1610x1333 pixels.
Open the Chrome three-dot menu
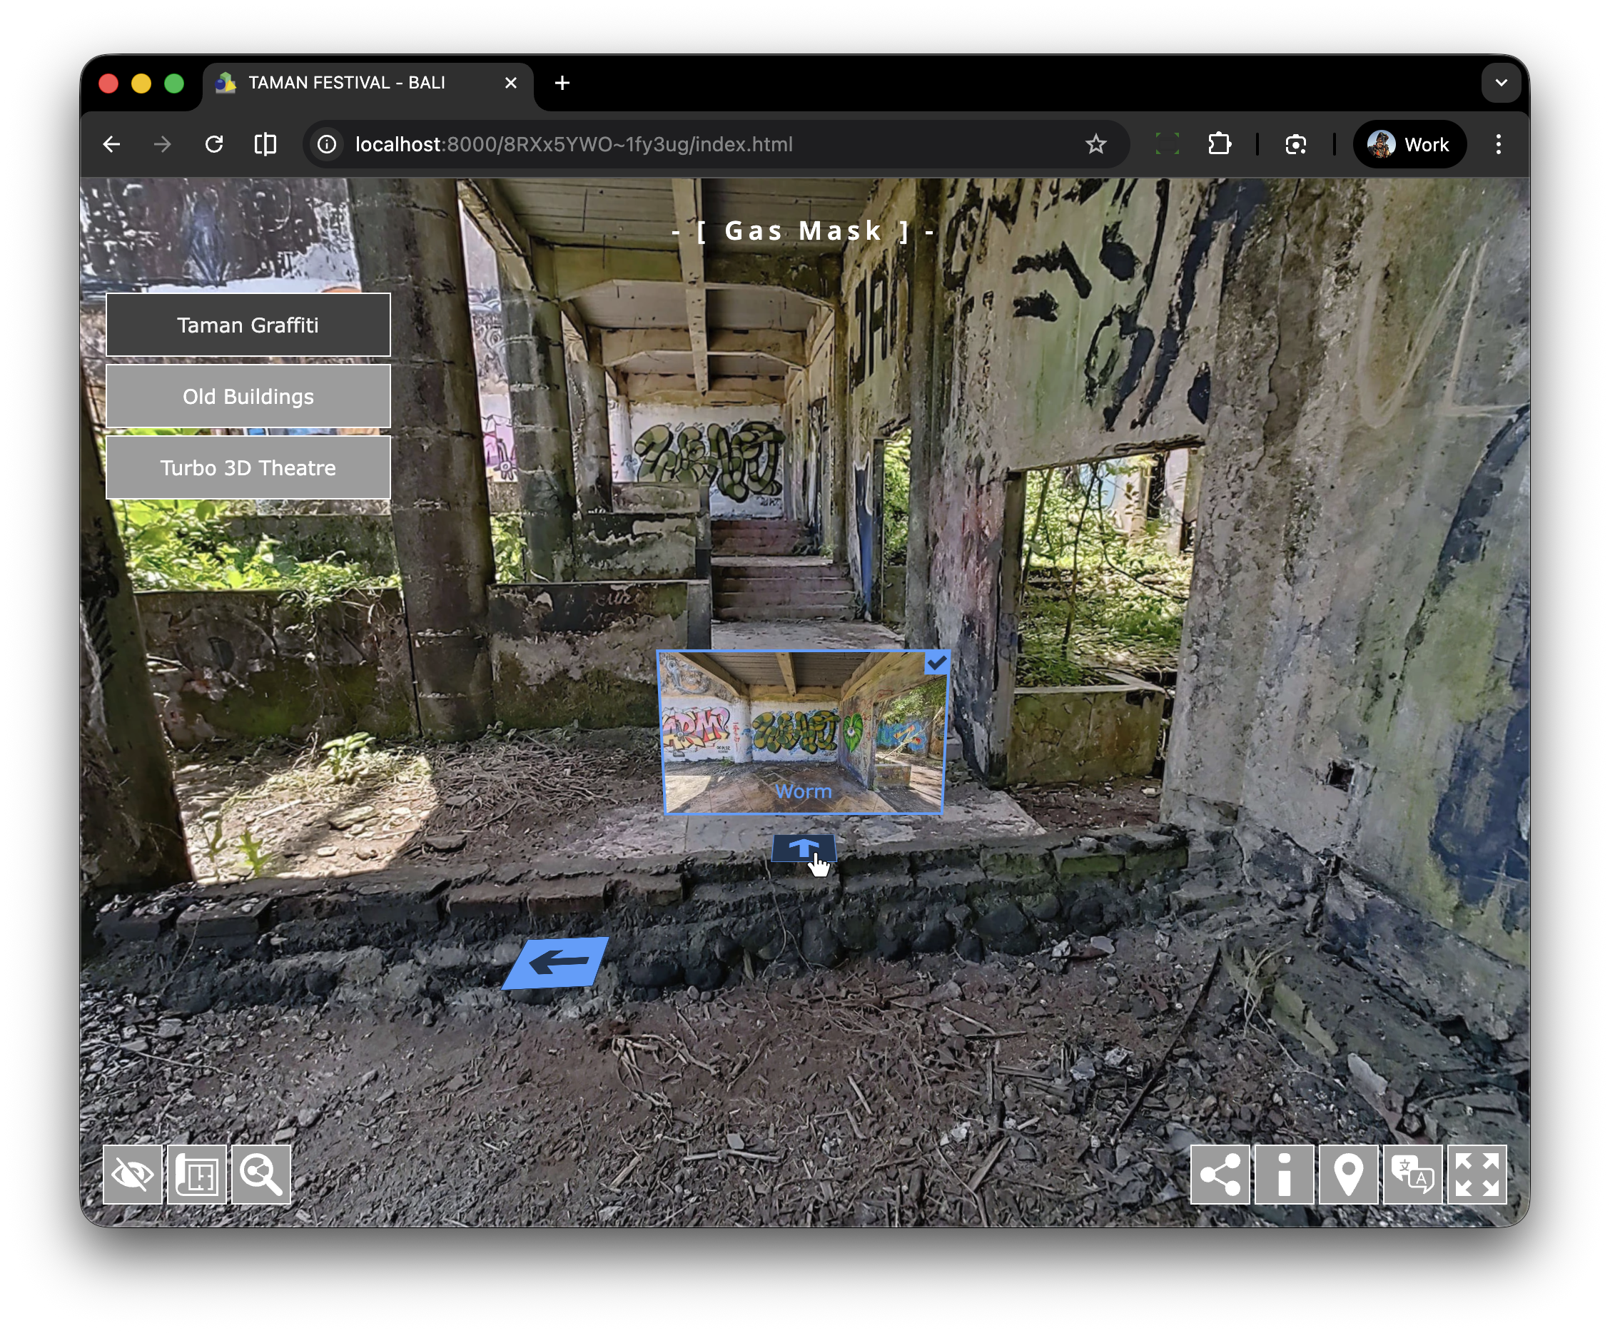(x=1498, y=144)
